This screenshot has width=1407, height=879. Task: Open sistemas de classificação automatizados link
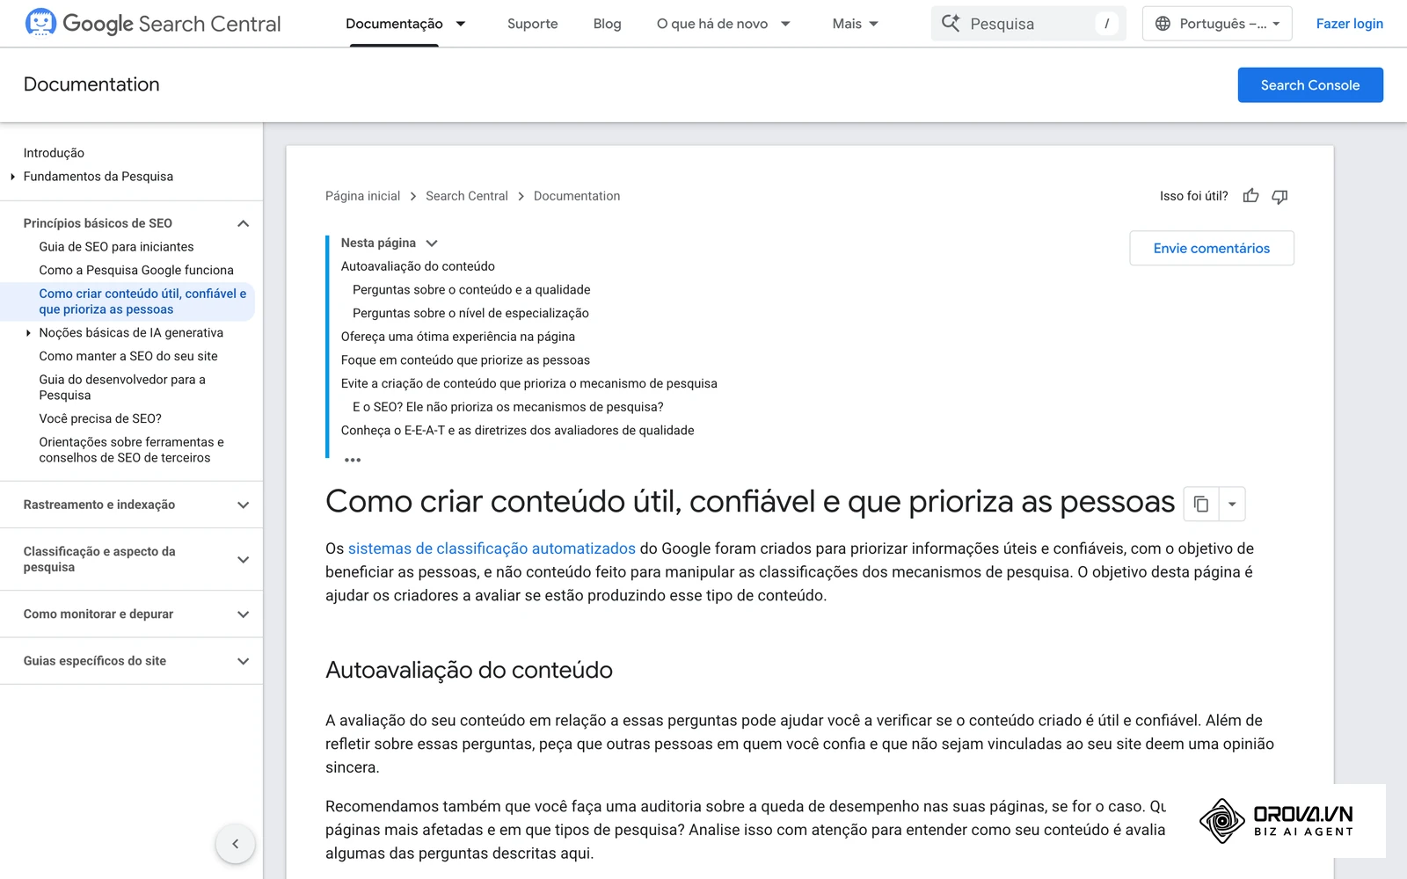click(492, 548)
